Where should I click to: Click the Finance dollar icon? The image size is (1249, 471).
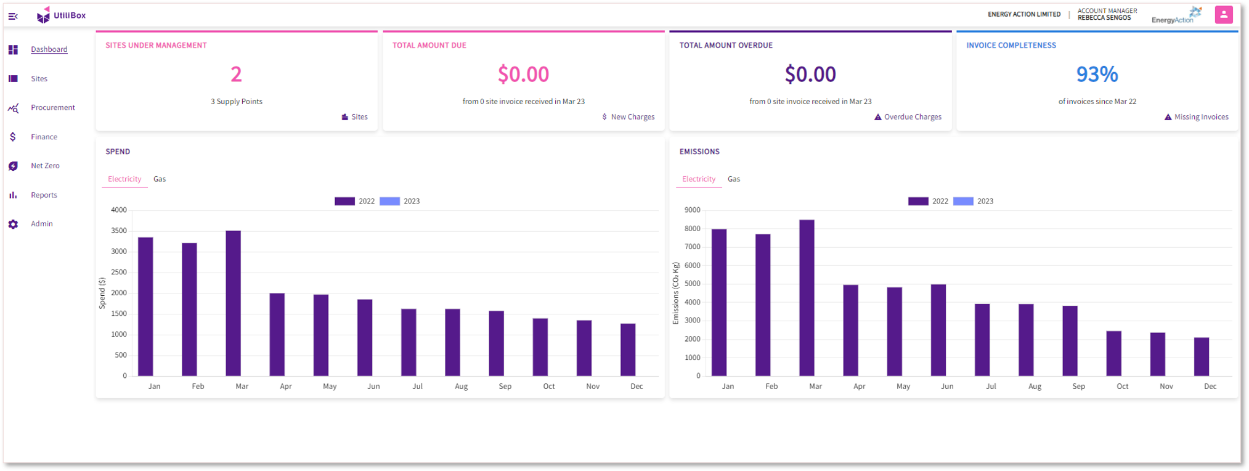click(x=13, y=137)
